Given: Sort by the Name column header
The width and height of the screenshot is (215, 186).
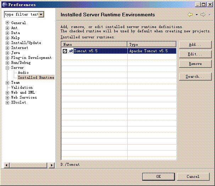Looking at the screenshot, I should tap(94, 44).
